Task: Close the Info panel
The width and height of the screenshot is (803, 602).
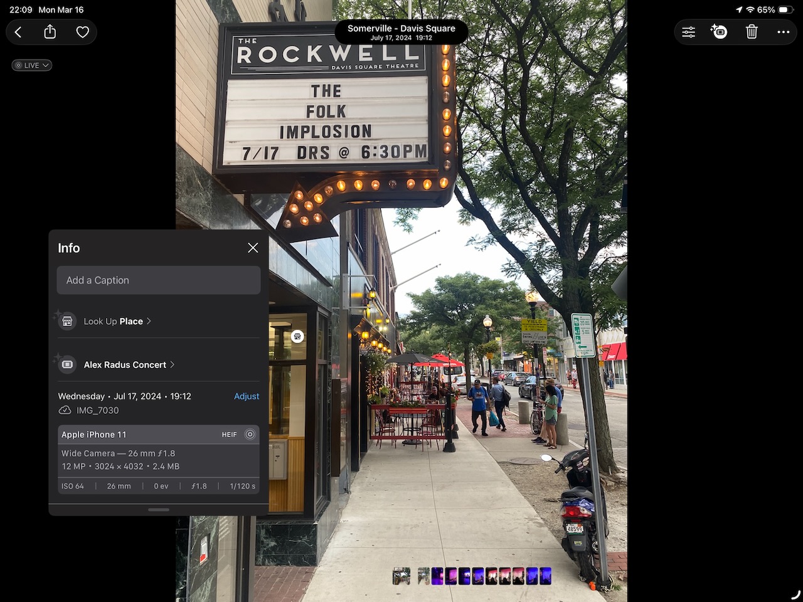Action: tap(253, 248)
